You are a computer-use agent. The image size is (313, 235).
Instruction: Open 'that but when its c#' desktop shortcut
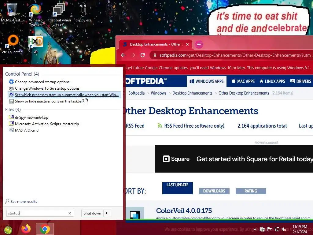pos(59,15)
